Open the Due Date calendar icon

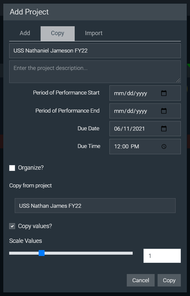pos(164,129)
